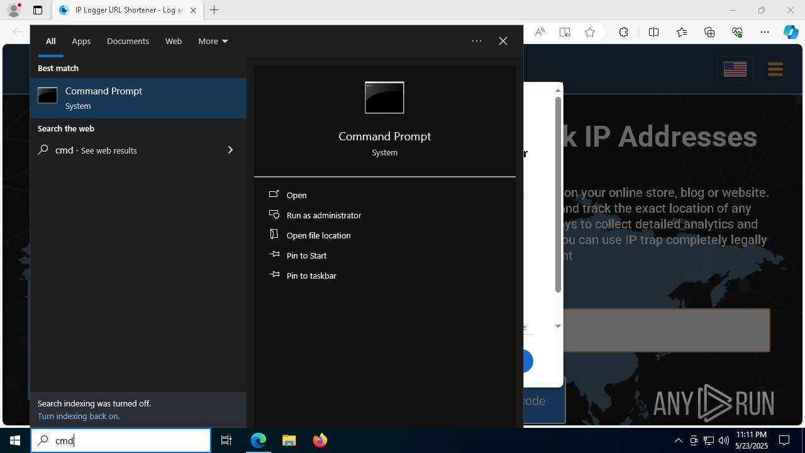Select 'cmd - See web results'
This screenshot has width=805, height=453.
pos(138,150)
